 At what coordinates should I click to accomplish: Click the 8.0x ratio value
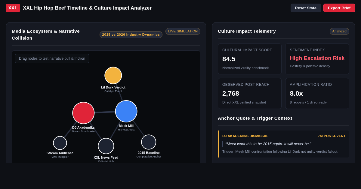click(x=296, y=94)
